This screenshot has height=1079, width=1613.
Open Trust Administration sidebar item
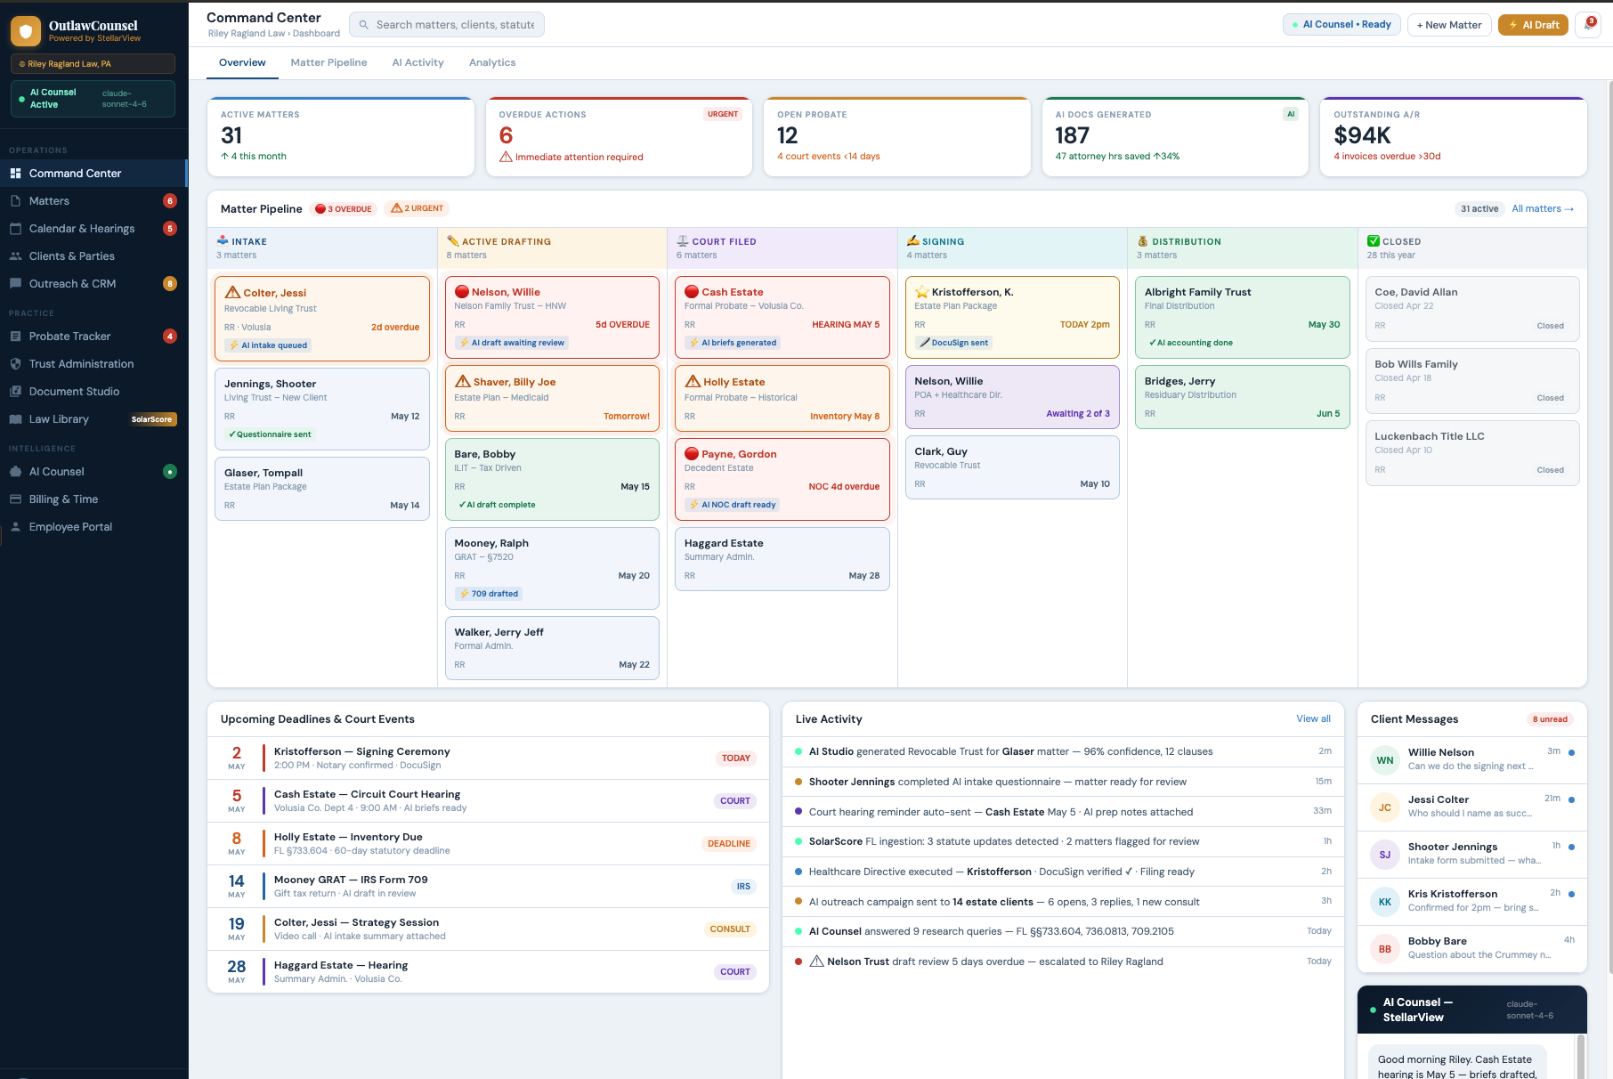coord(81,364)
